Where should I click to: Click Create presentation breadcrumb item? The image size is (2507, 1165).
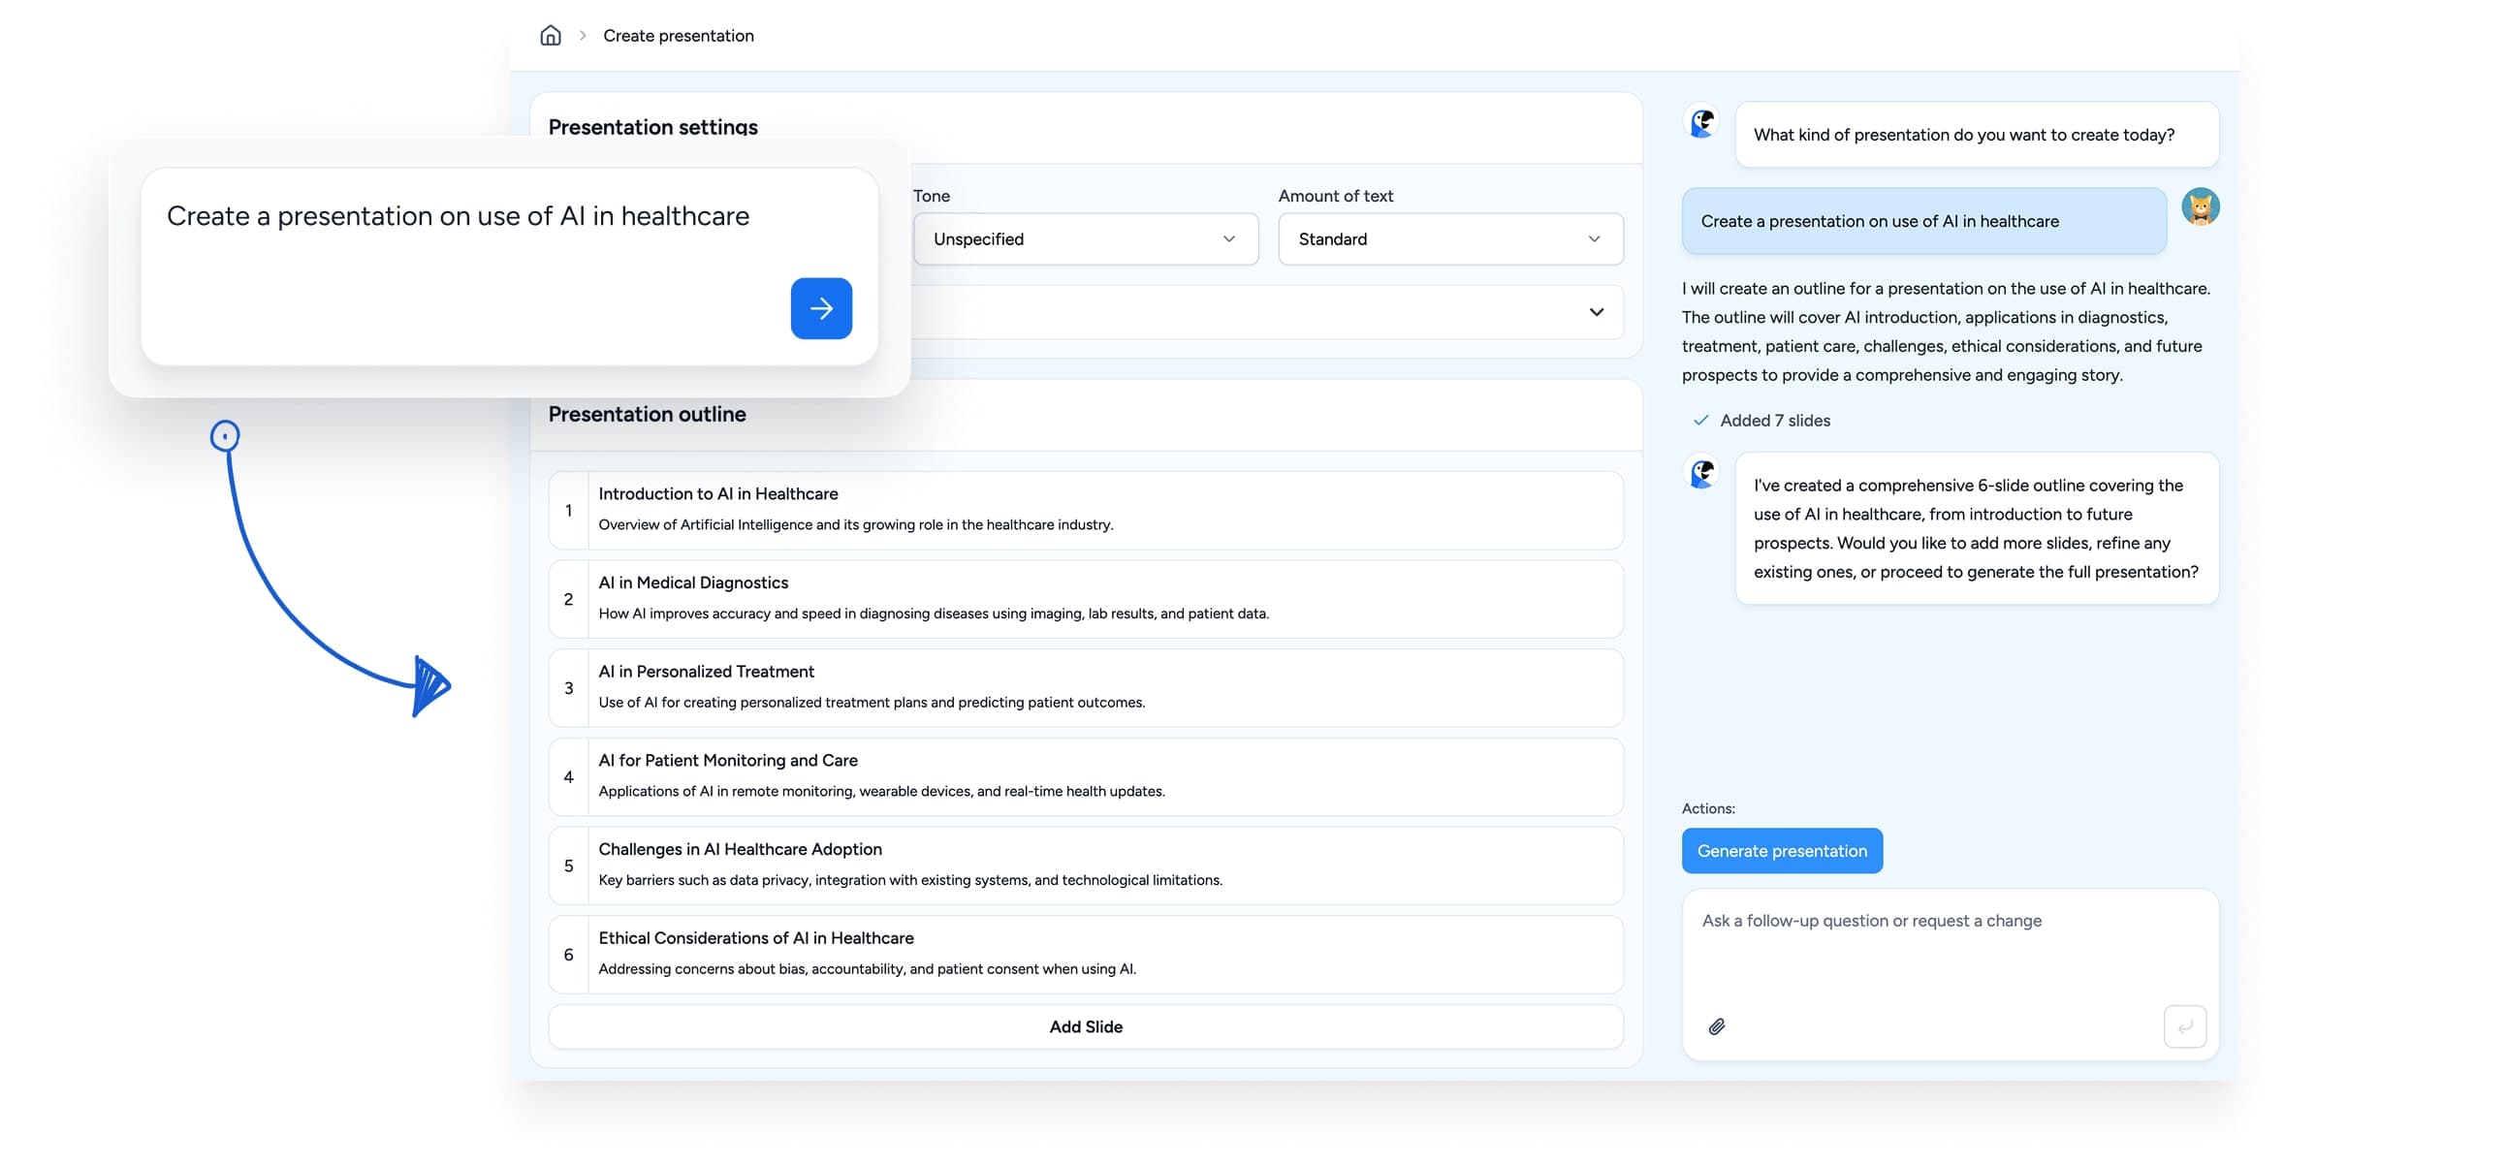click(678, 36)
